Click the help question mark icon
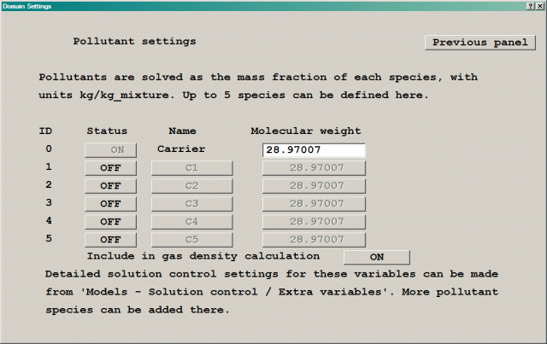Screen dimensions: 547x344 pos(530,6)
